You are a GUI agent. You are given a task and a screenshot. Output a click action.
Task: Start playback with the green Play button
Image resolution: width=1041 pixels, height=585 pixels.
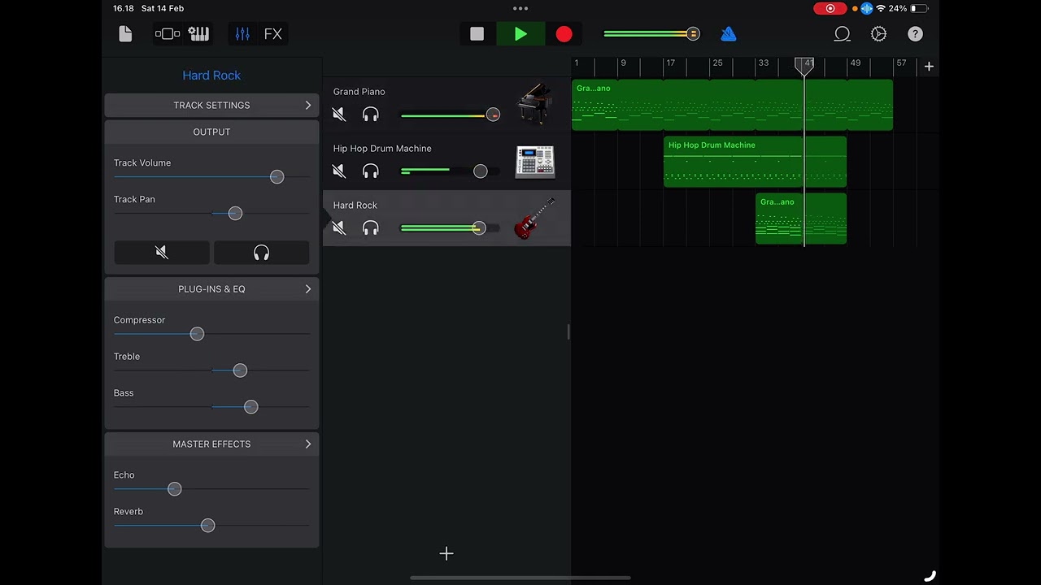520,34
